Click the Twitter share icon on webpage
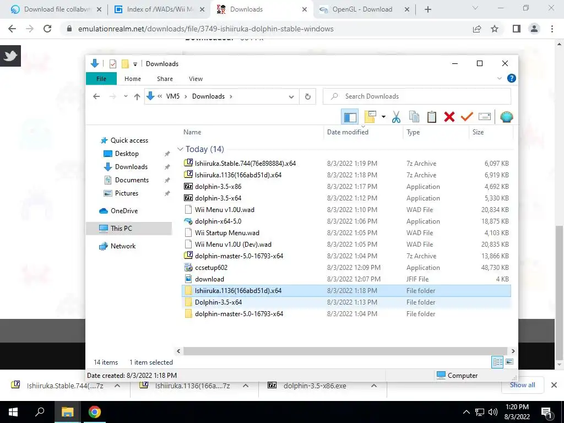 pos(10,56)
